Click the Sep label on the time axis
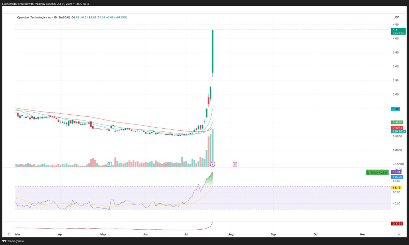This screenshot has height=245, width=409. point(273,234)
